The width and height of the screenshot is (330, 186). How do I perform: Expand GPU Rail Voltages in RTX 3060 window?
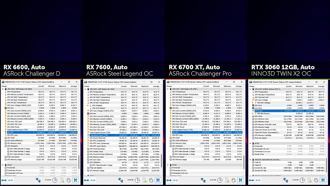click(253, 102)
